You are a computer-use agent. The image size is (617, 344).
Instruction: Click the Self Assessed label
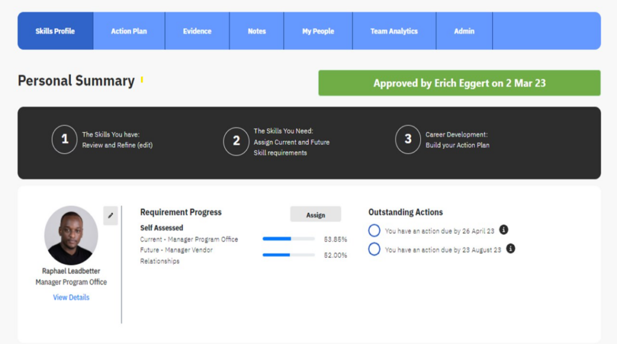pyautogui.click(x=161, y=228)
